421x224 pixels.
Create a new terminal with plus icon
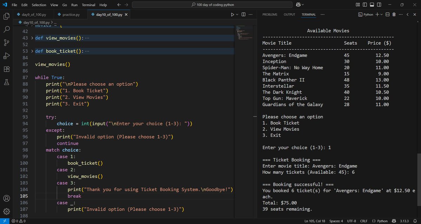(x=377, y=14)
